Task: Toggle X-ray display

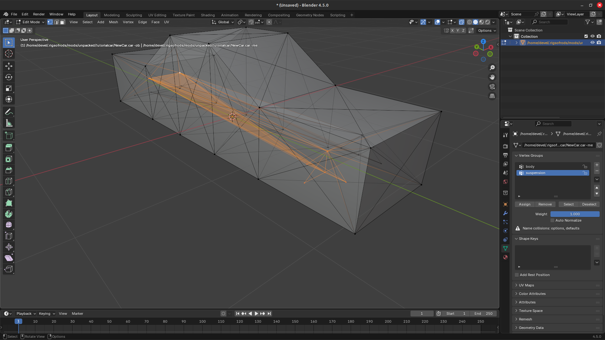Action: (462, 22)
